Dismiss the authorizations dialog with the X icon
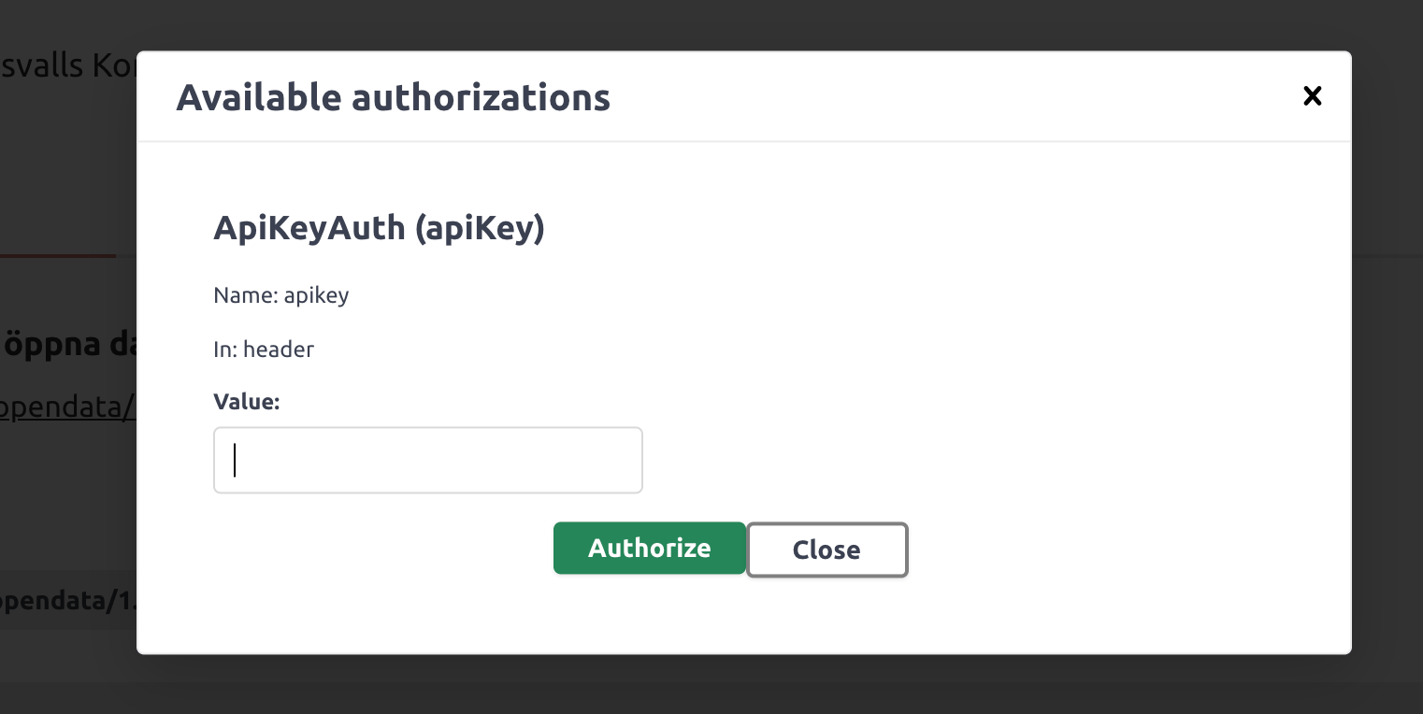 click(x=1312, y=95)
